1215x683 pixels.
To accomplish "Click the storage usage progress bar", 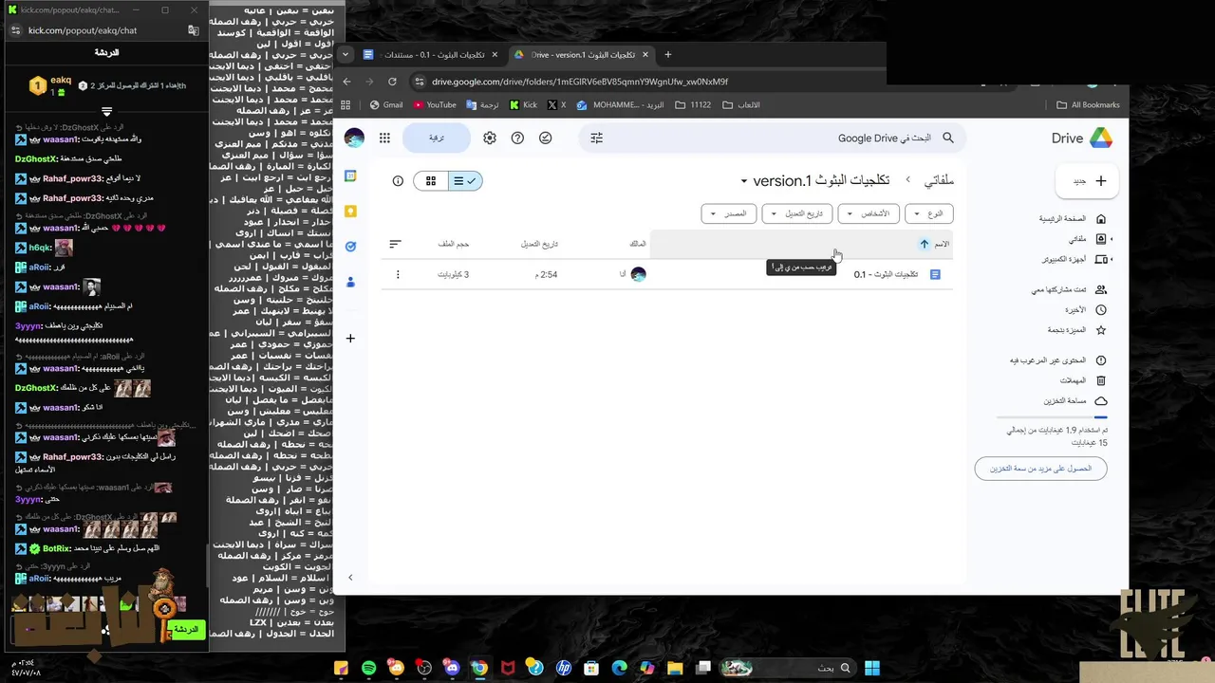I will [1052, 416].
